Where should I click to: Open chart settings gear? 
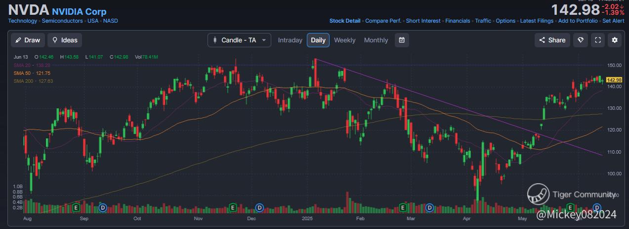[615, 40]
